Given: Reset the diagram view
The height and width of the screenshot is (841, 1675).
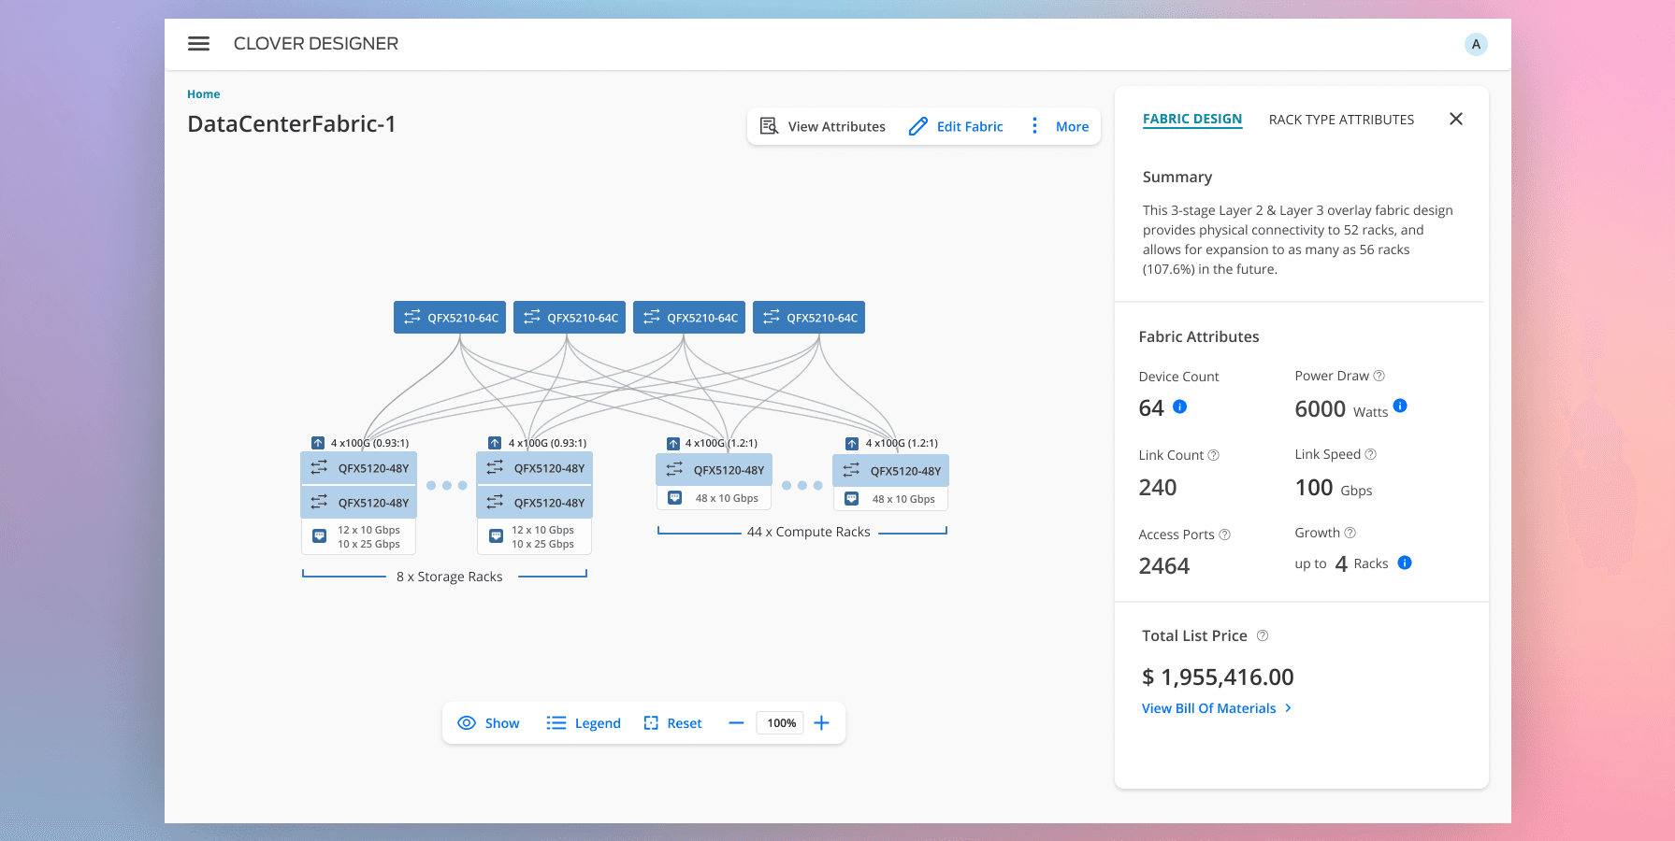Looking at the screenshot, I should pyautogui.click(x=672, y=723).
